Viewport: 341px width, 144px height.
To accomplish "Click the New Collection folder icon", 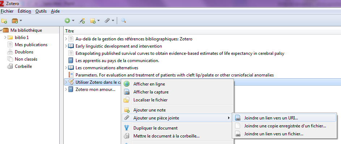I will 4,21.
